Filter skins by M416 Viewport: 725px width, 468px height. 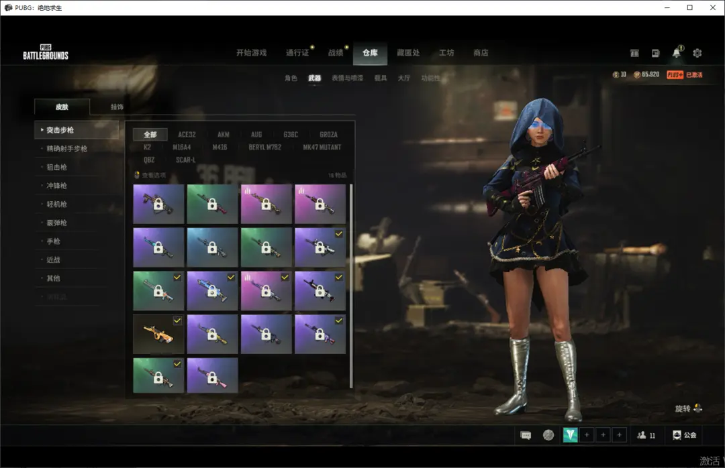click(x=220, y=147)
